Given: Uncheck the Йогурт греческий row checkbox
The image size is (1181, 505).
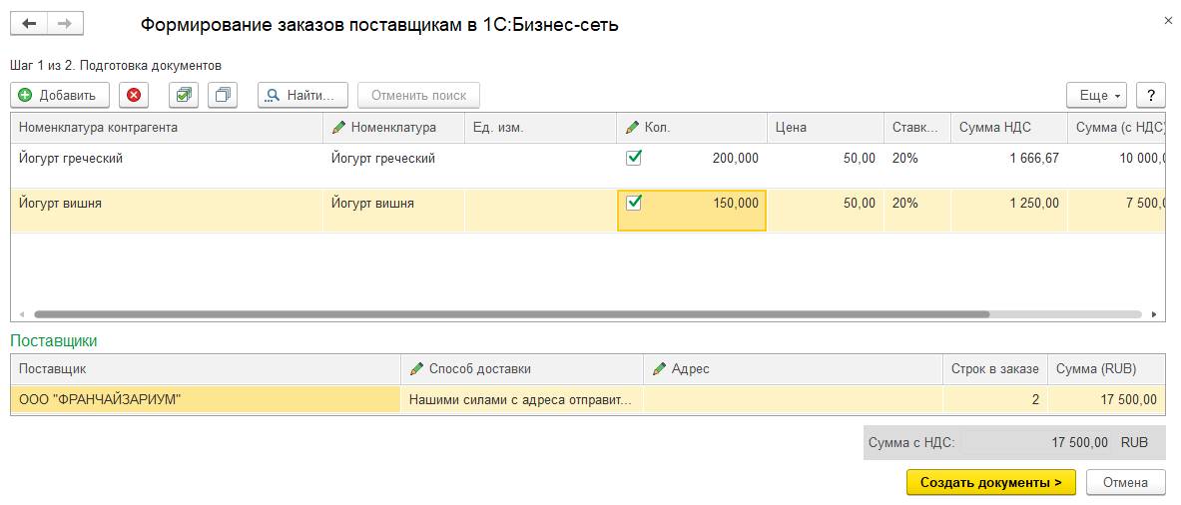Looking at the screenshot, I should click(633, 158).
